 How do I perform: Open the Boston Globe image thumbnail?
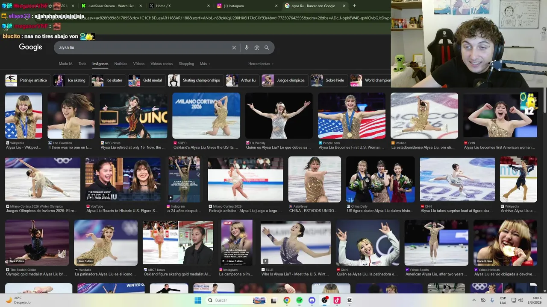[37, 242]
